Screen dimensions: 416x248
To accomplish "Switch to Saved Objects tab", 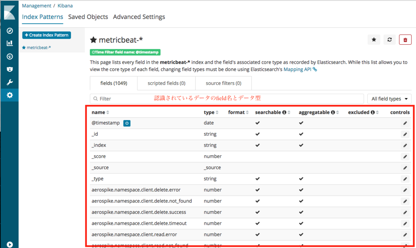I will 88,17.
